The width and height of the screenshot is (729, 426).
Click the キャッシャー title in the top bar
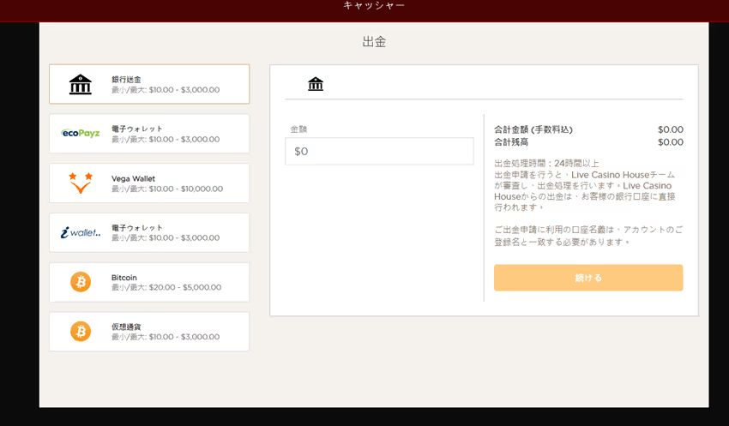coord(374,6)
